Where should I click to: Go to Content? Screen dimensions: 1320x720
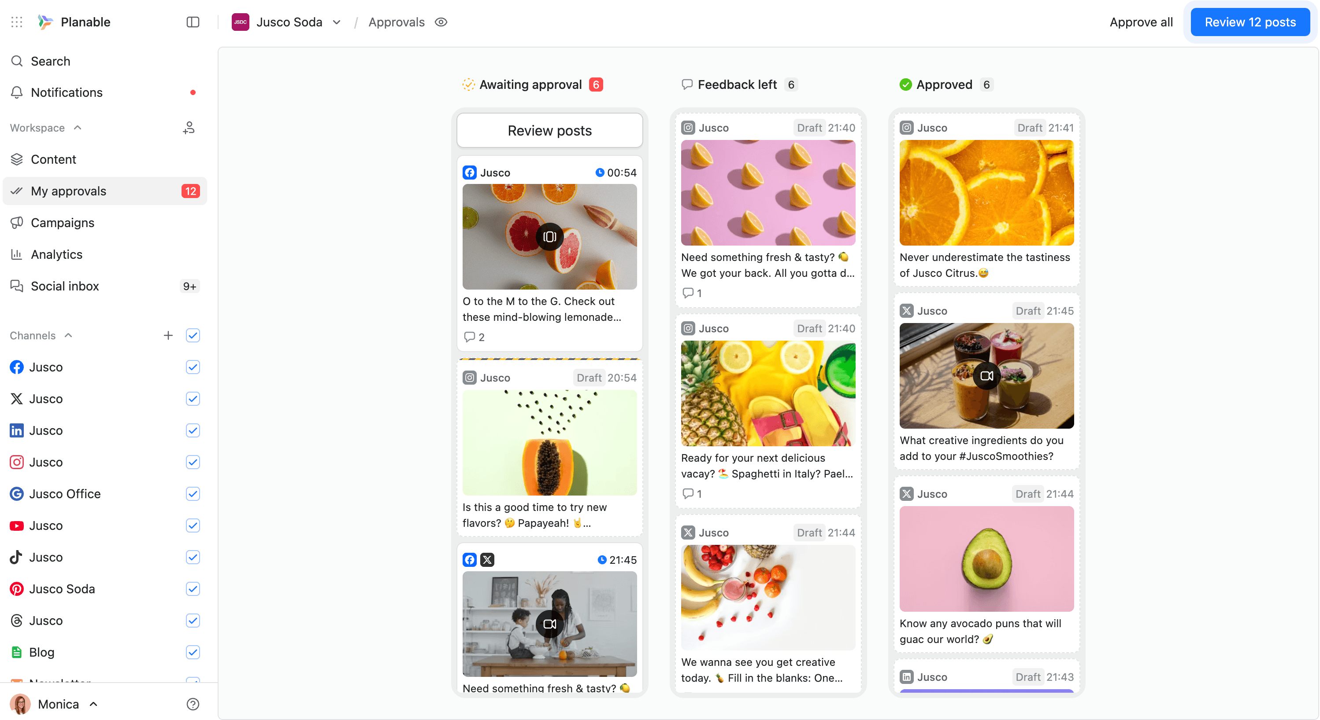click(105, 159)
